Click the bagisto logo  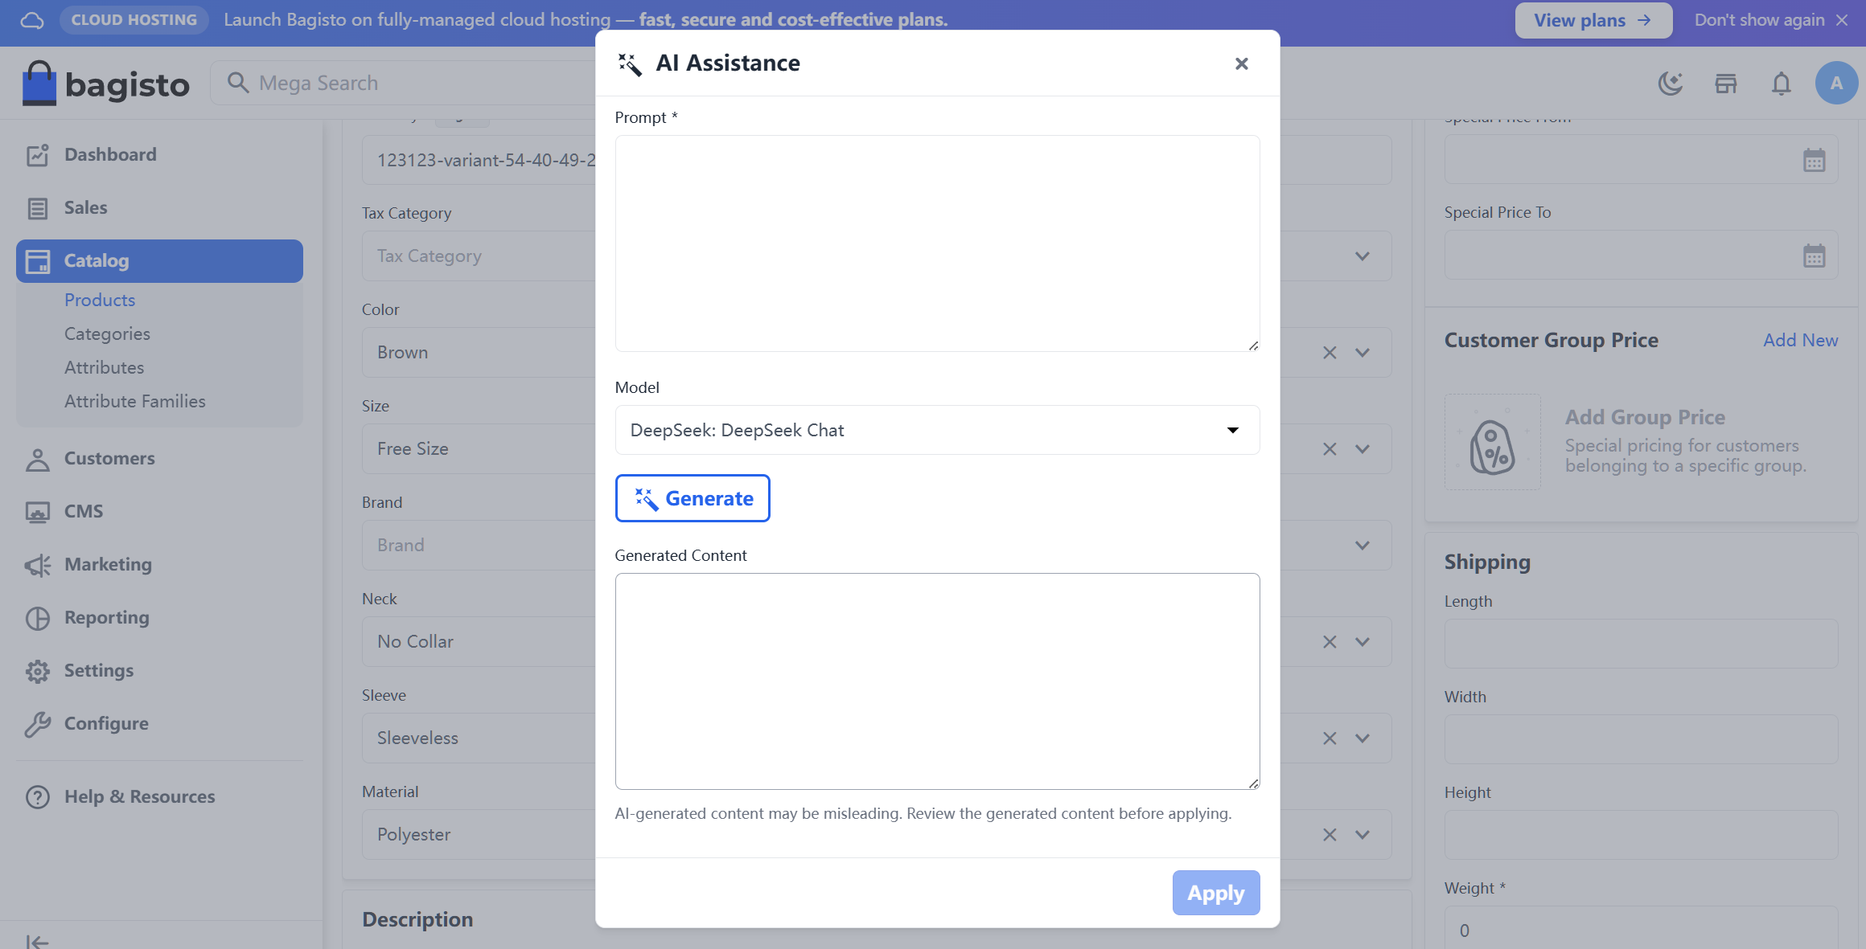tap(106, 84)
